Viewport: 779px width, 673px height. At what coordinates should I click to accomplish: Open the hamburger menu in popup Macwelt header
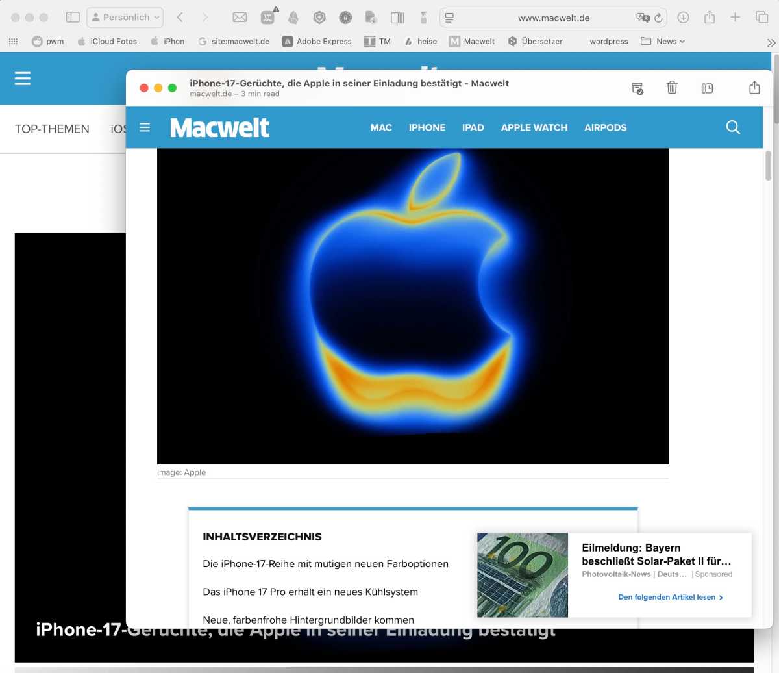click(145, 127)
